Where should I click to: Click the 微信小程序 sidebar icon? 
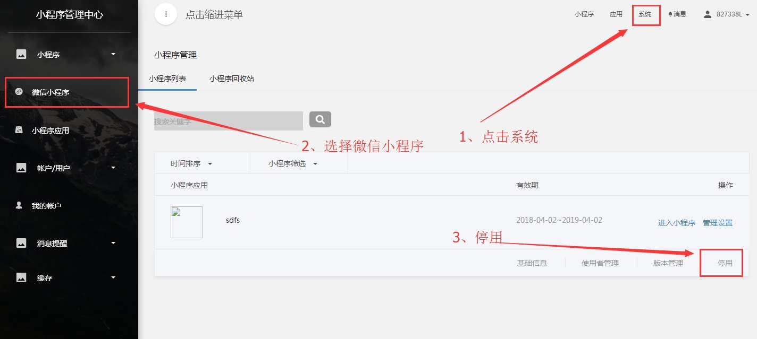(19, 91)
